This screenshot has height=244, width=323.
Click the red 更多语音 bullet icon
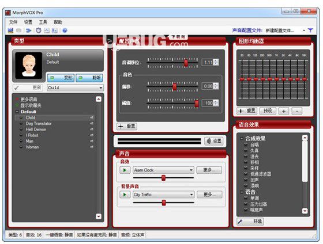click(x=17, y=100)
